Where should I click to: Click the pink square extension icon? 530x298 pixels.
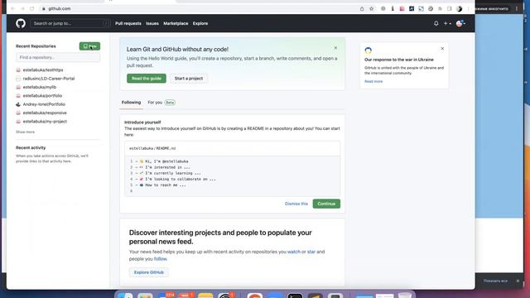coord(402,9)
